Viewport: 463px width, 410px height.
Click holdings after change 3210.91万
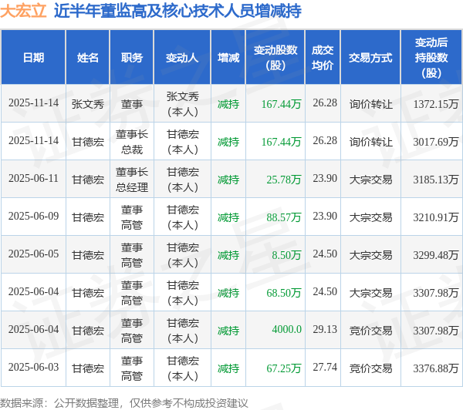435,217
